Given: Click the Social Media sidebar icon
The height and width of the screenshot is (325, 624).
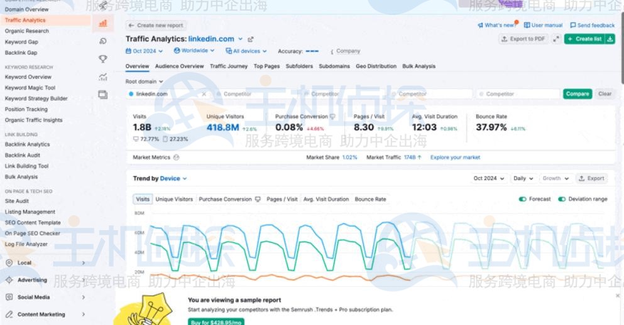Looking at the screenshot, I should point(9,297).
